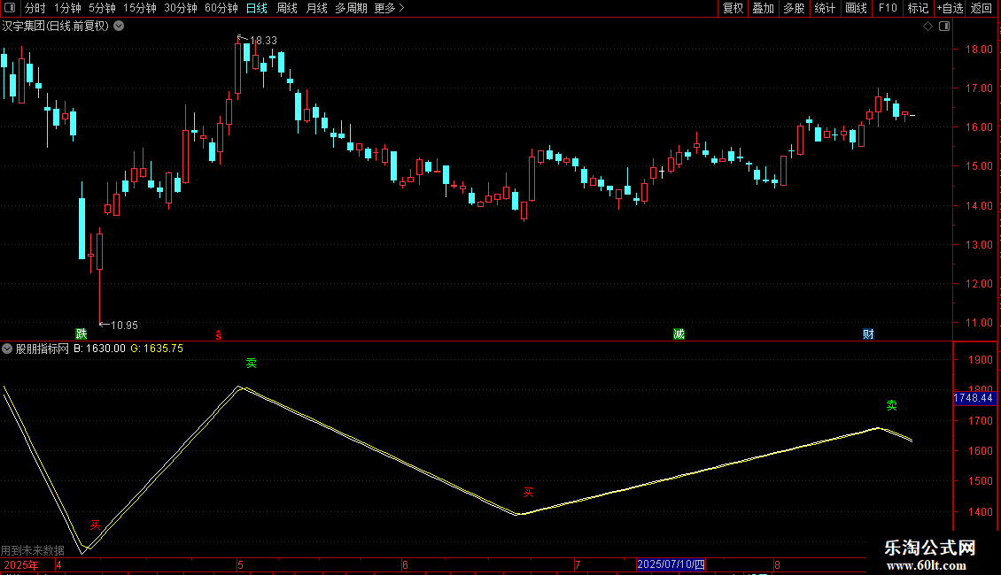
Task: Click the green 减 event marker
Action: click(679, 334)
